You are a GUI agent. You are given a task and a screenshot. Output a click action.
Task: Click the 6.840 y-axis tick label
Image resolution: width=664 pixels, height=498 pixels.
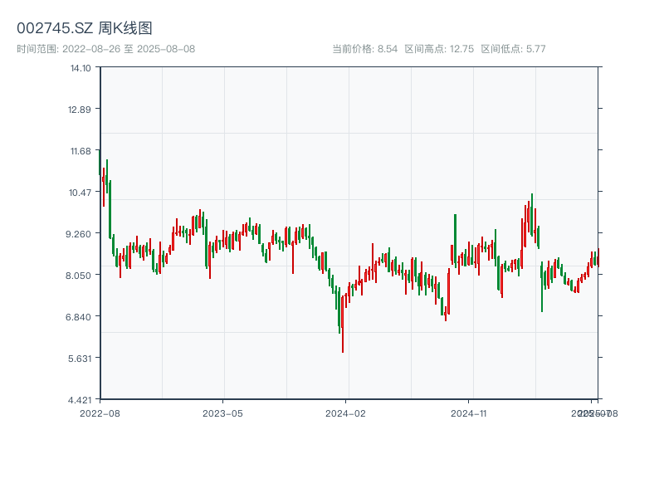(x=81, y=317)
